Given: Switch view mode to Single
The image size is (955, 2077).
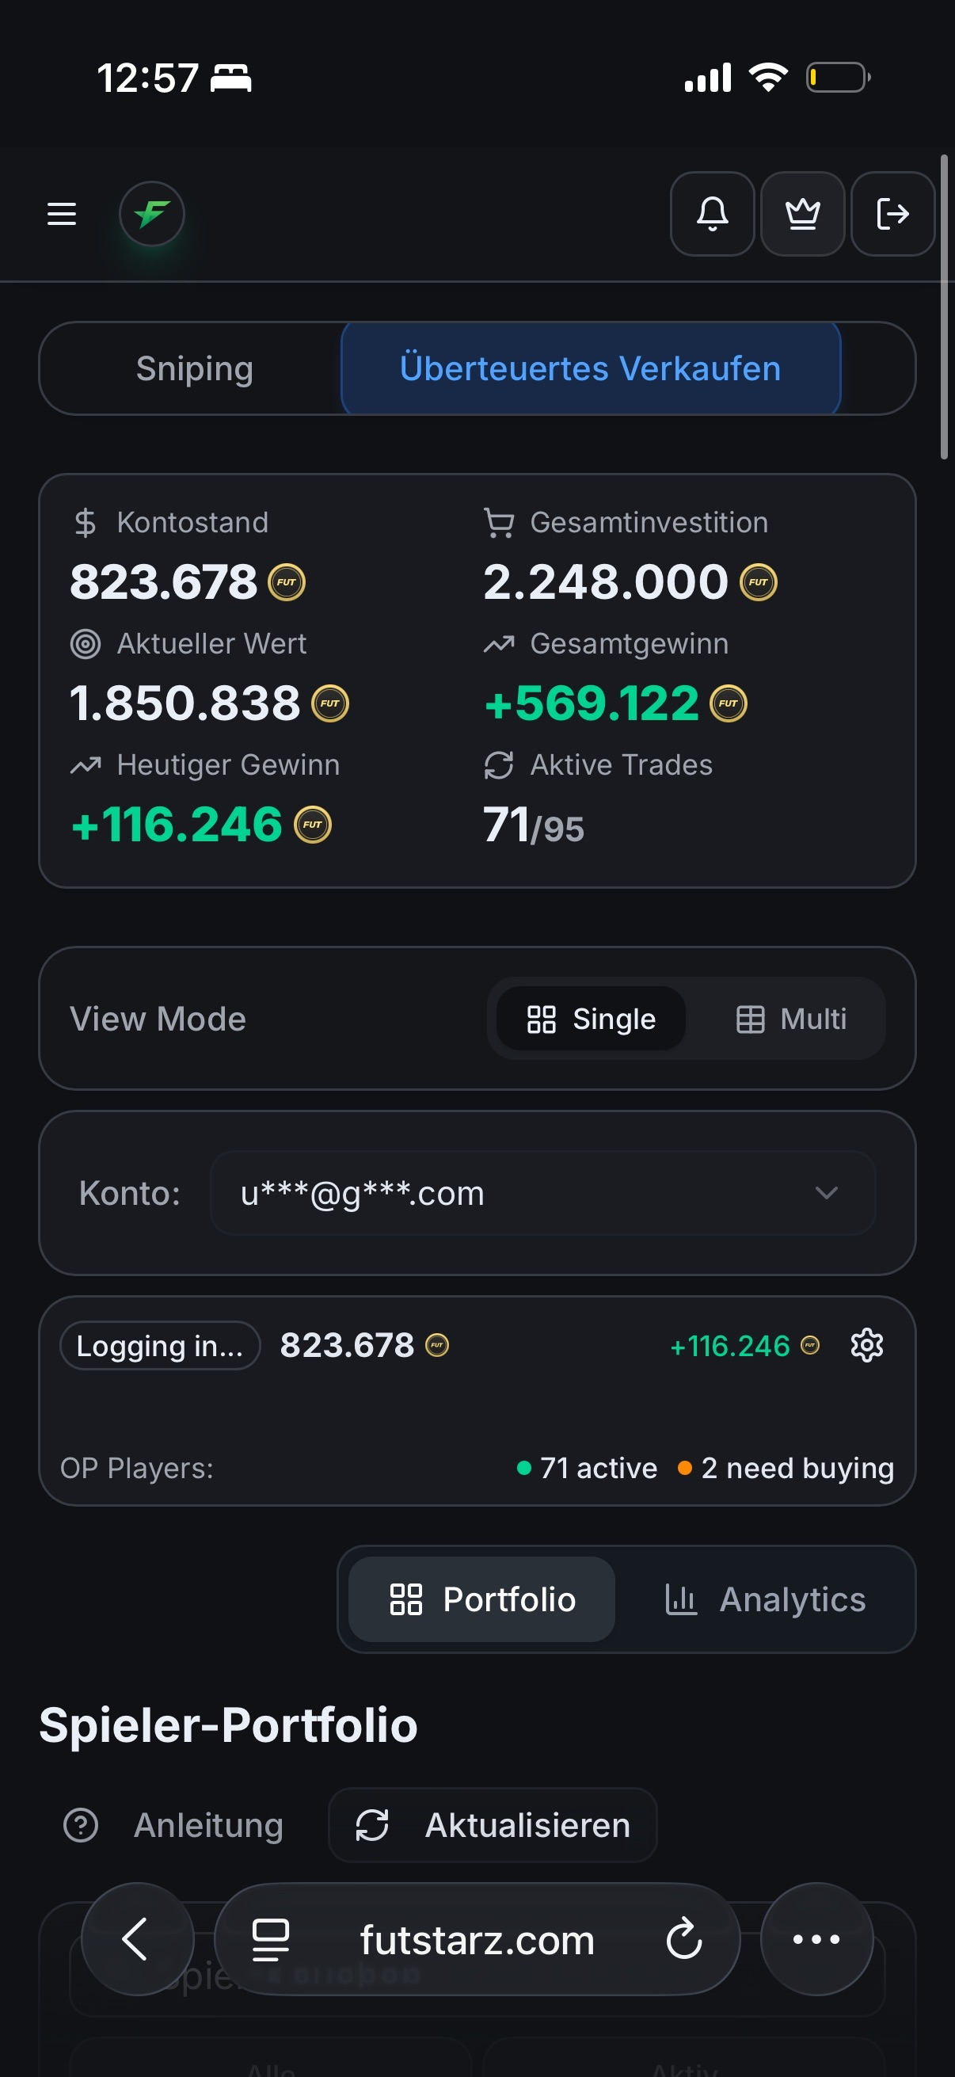Looking at the screenshot, I should click(x=591, y=1019).
